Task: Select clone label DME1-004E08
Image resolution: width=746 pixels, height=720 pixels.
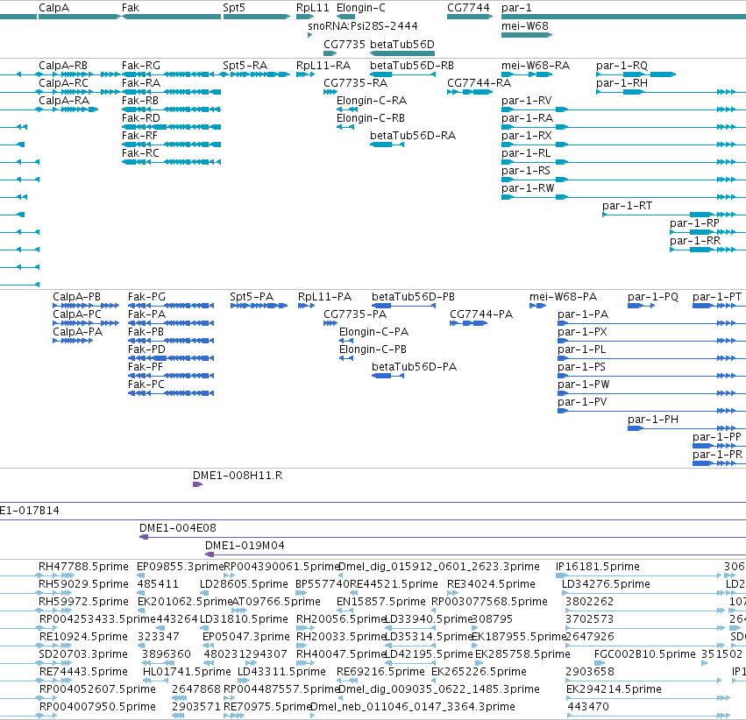Action: [177, 527]
